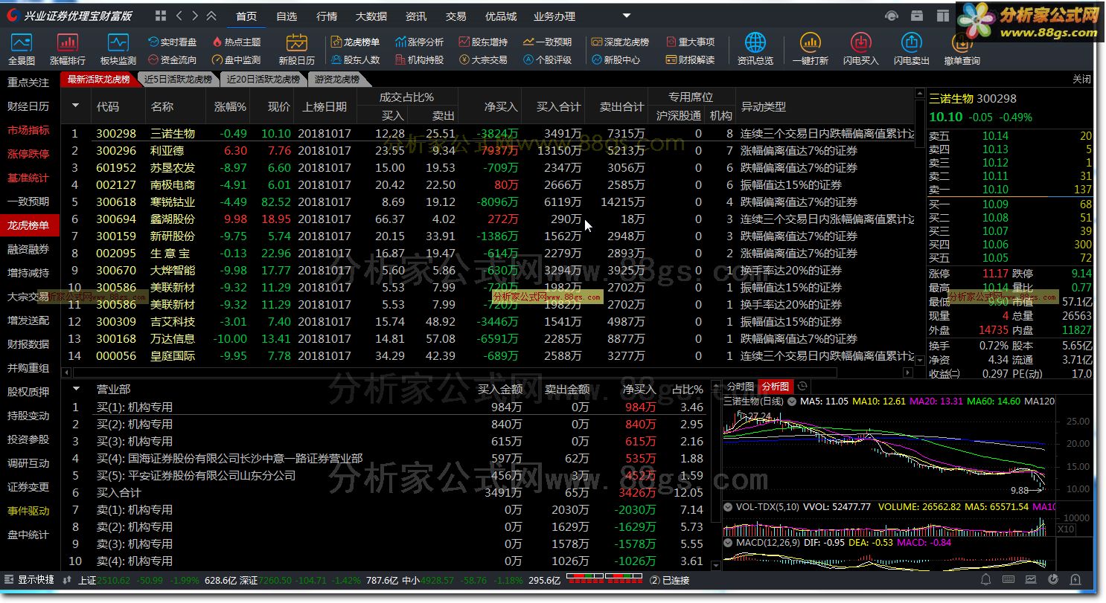Screen dimensions: 1106x603
Task: Open 深度龙虎榜 toolbar item
Action: point(621,42)
